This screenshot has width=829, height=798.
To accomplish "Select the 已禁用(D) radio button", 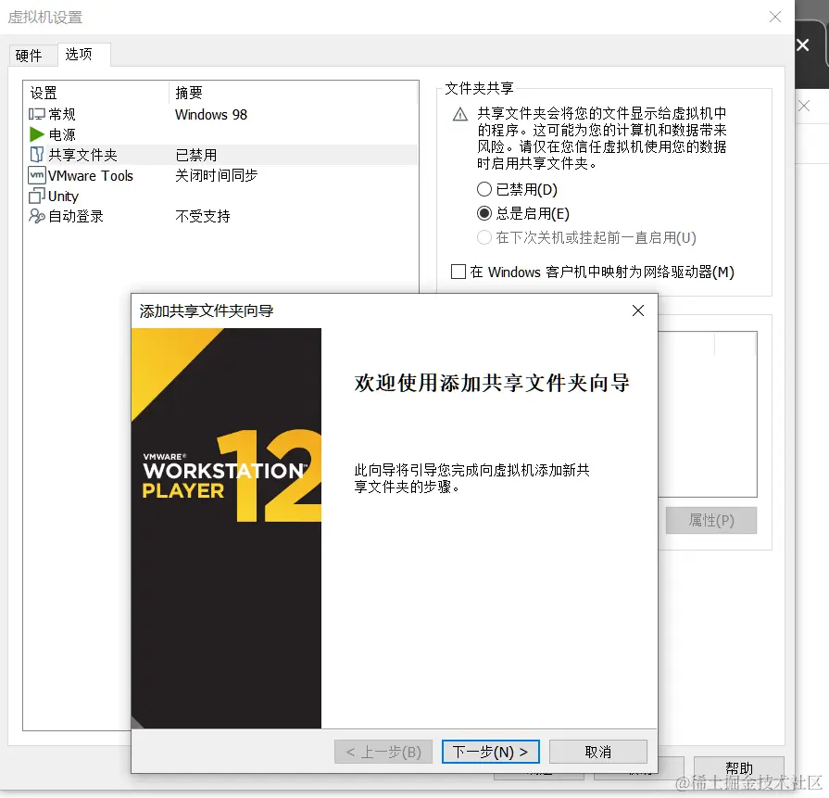I will pyautogui.click(x=484, y=189).
